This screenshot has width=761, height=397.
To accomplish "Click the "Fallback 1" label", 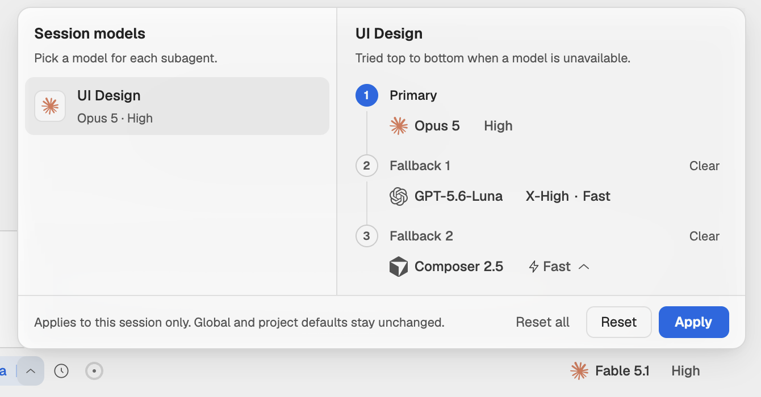I will (x=420, y=166).
